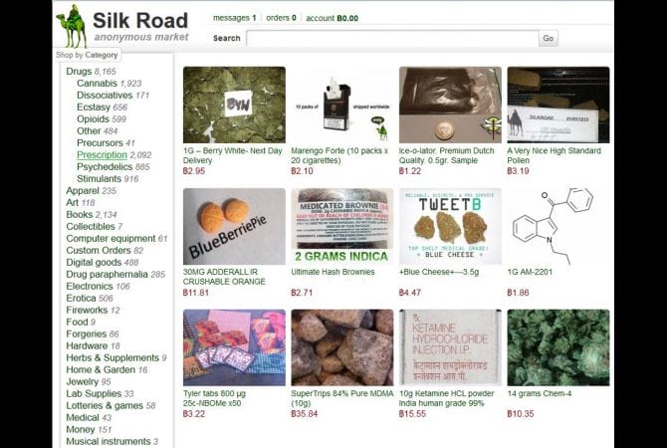667x448 pixels.
Task: Open the SuperTrips MDMA rocks thumbnail
Action: coord(342,347)
